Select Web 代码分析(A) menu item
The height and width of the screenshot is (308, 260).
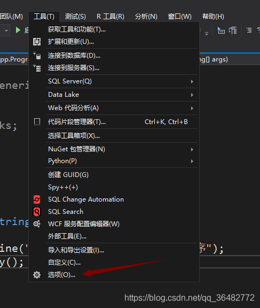click(x=114, y=108)
